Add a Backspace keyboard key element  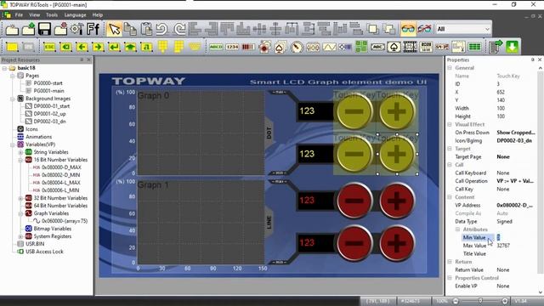65,47
